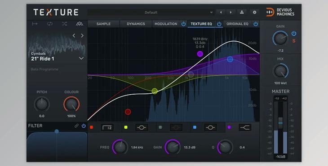Viewport: 328px width, 166px height.
Task: Toggle the Filter power button
Action: (x=84, y=126)
